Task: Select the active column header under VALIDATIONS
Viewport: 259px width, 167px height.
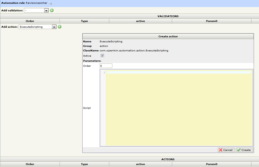Action: tap(140, 21)
